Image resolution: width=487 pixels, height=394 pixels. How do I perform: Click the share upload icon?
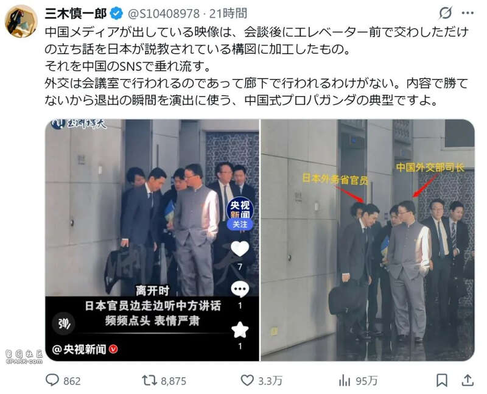pos(468,381)
